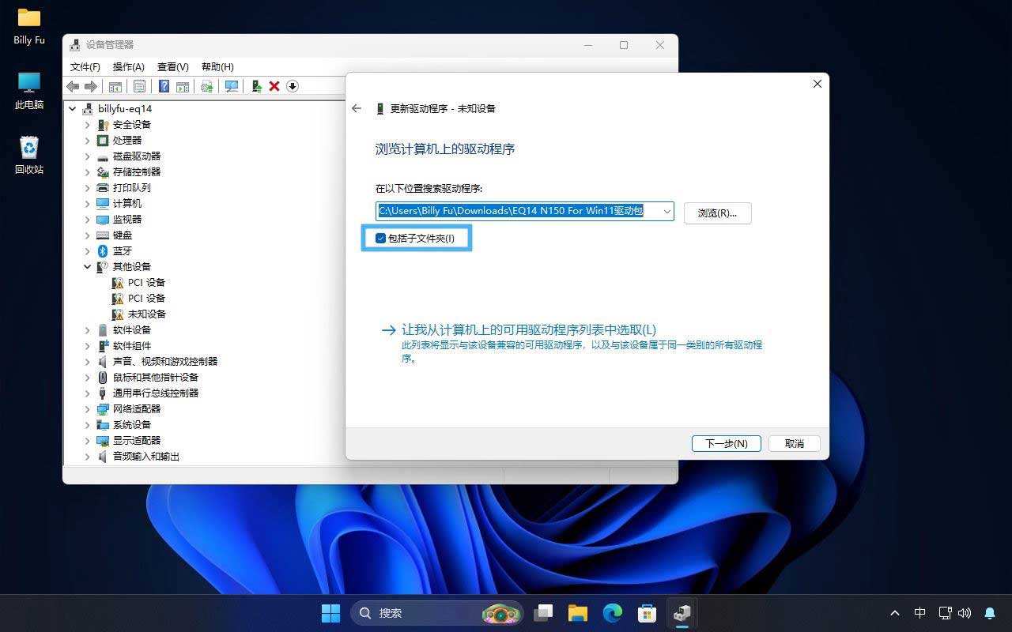Click the printer-like toolbar icon with the green arrow
Viewport: 1012px width, 632px height.
tap(207, 86)
